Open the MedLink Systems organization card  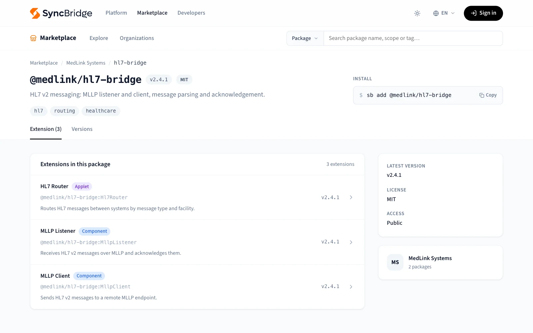pyautogui.click(x=440, y=262)
